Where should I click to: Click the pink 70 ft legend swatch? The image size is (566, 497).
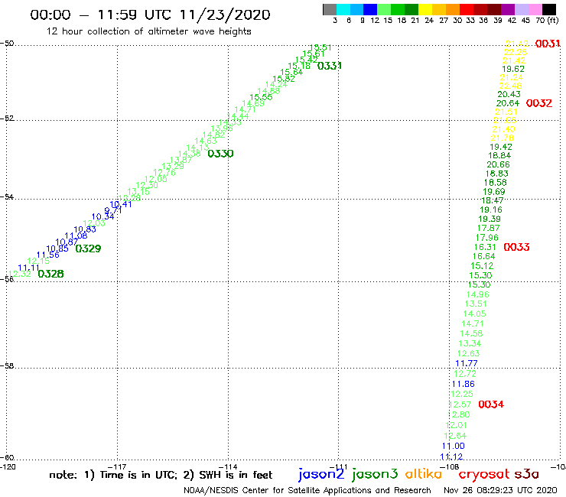535,9
